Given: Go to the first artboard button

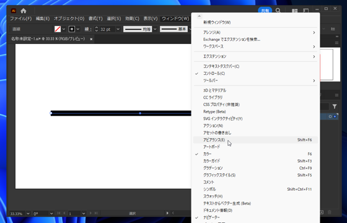Looking at the screenshot, I should (x=59, y=213).
